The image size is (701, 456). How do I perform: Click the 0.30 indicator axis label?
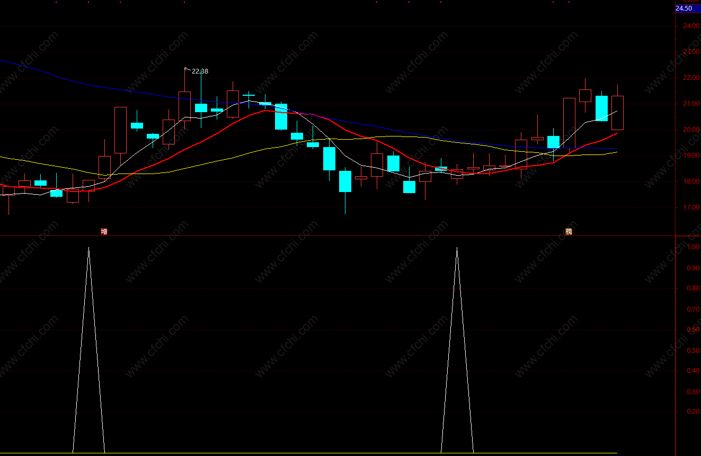tap(693, 392)
